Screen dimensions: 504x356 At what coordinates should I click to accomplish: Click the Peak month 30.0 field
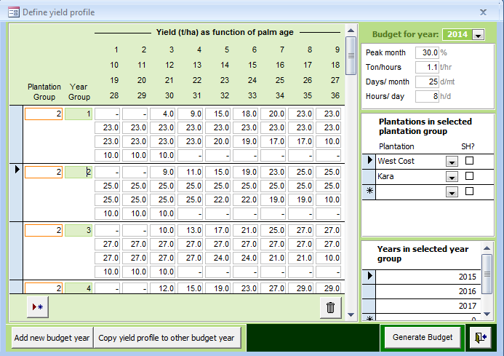pyautogui.click(x=427, y=53)
